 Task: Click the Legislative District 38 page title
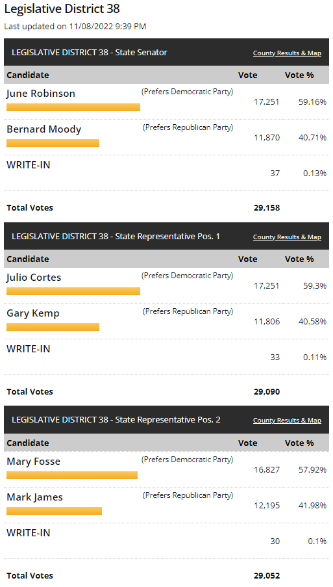(x=62, y=8)
